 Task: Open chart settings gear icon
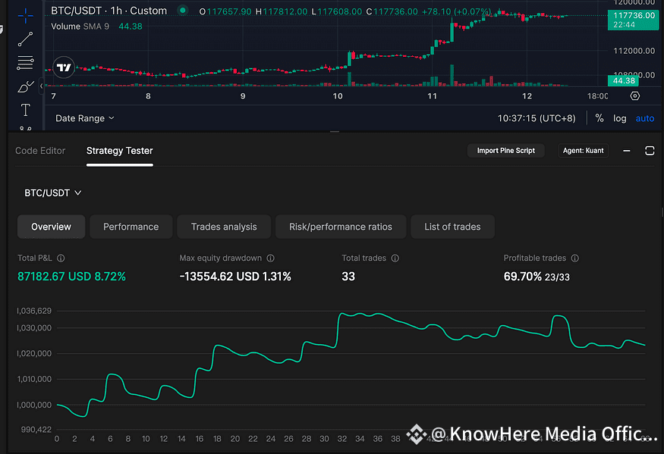coord(635,96)
